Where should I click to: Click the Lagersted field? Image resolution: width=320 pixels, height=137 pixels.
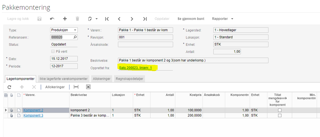241,30
